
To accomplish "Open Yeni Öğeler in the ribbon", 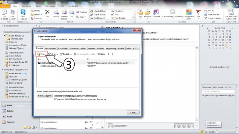I will [13, 15].
